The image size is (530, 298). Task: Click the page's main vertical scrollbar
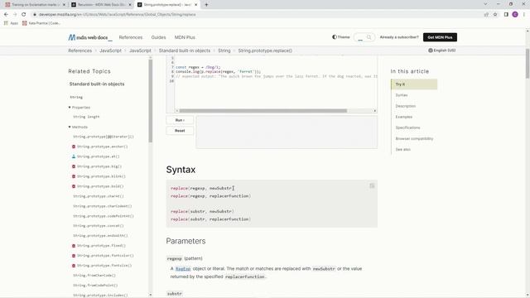coord(528,64)
